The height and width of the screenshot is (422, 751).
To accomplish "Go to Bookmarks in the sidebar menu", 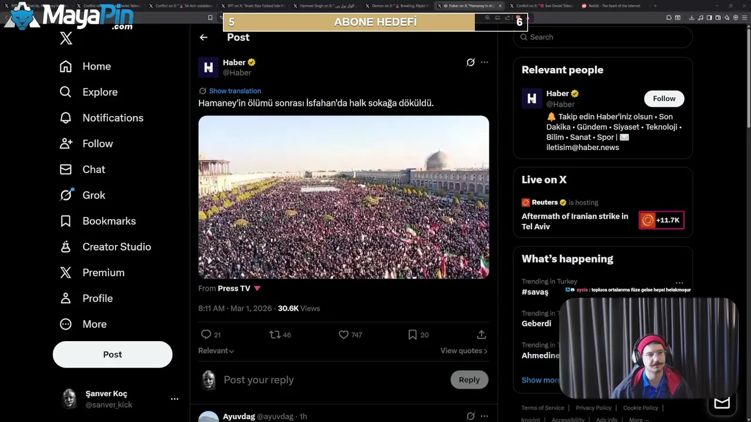I will [x=109, y=221].
